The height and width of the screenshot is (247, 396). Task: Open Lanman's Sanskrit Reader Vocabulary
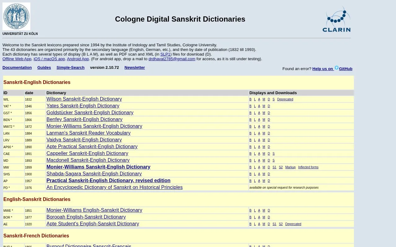pos(88,133)
